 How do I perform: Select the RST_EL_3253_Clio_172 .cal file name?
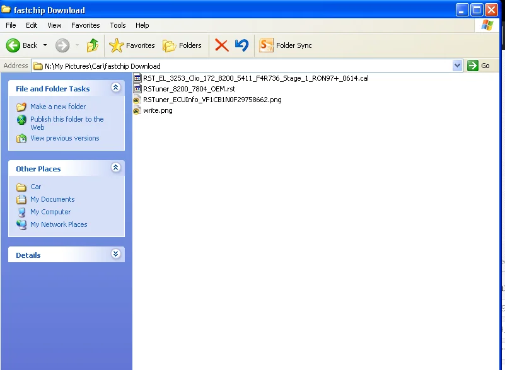pyautogui.click(x=256, y=78)
